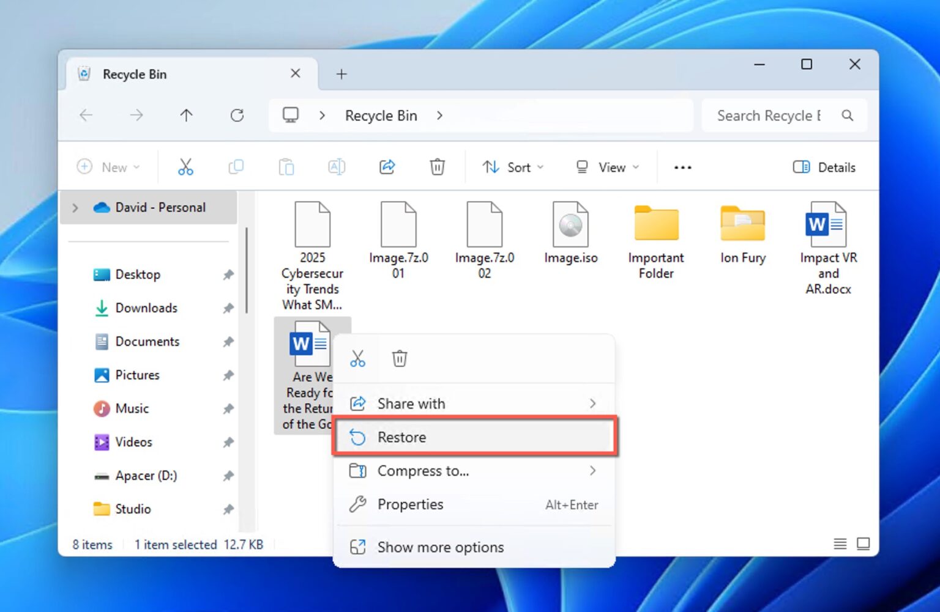Click the Delete trash icon in the toolbar

pyautogui.click(x=437, y=166)
